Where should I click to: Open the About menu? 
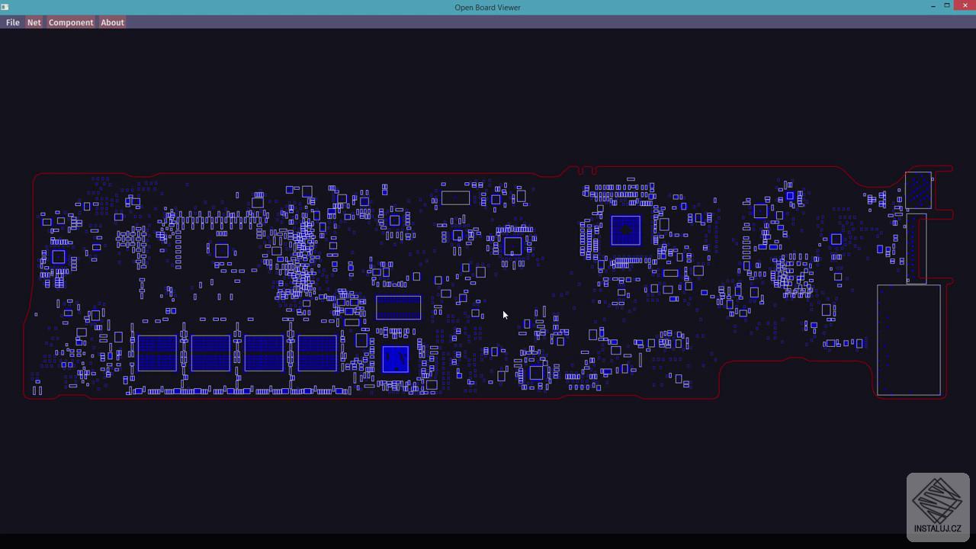112,22
